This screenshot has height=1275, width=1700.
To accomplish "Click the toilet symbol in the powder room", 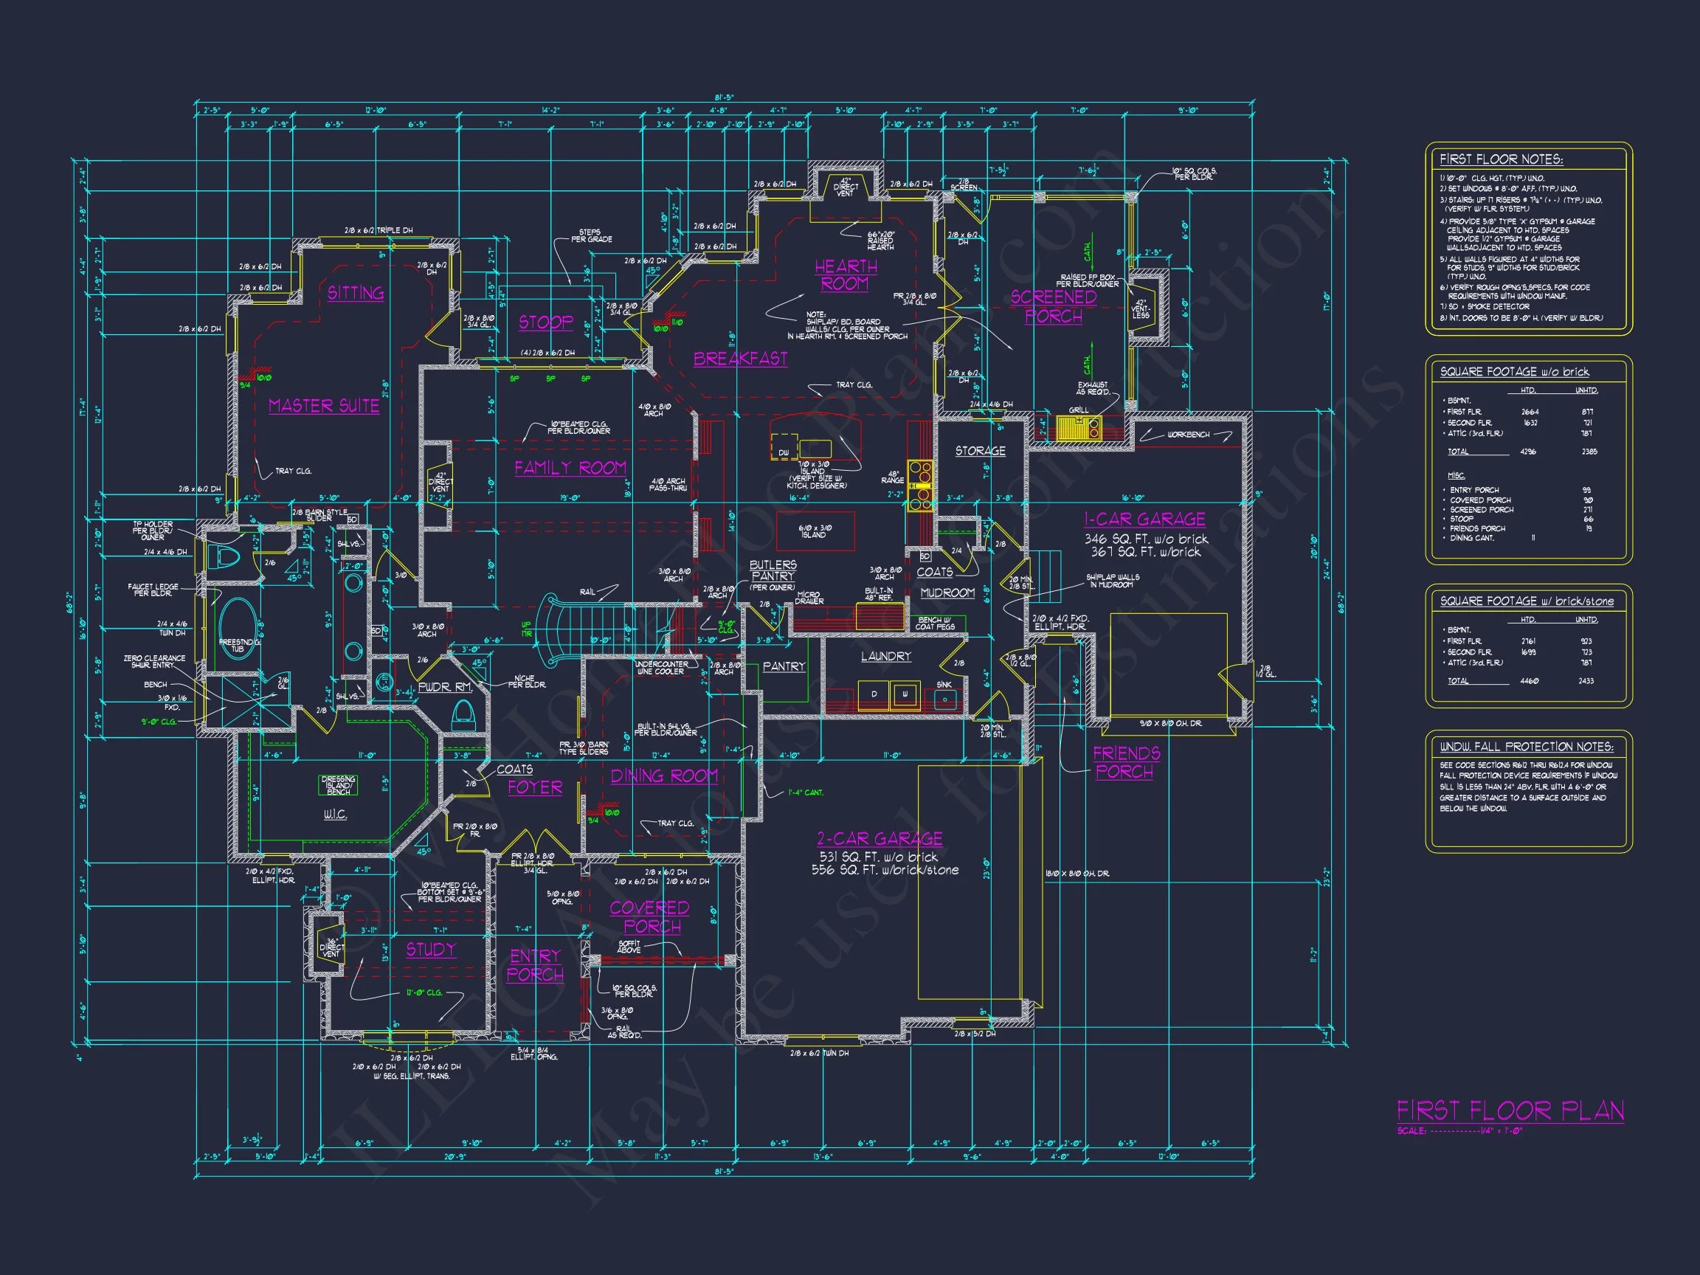I will click(463, 716).
